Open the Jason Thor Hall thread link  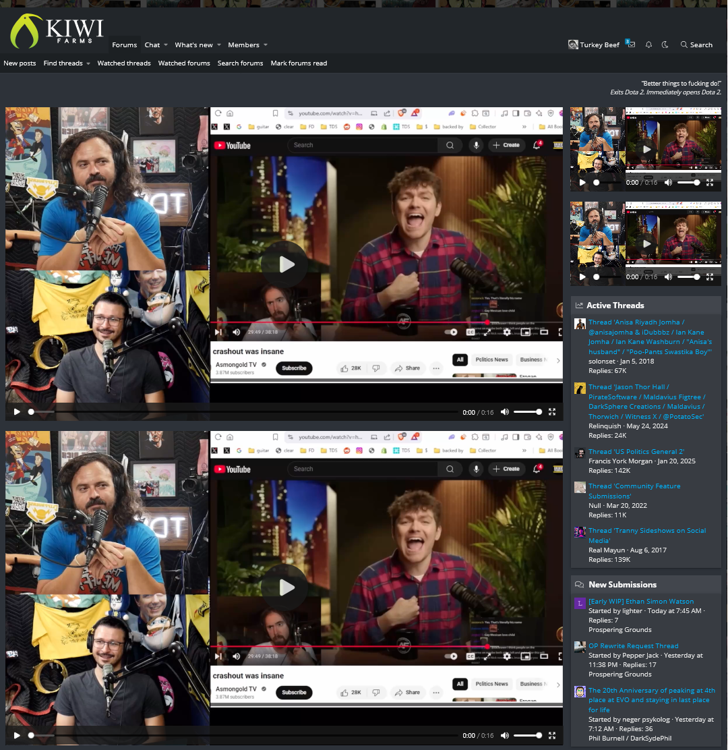646,402
